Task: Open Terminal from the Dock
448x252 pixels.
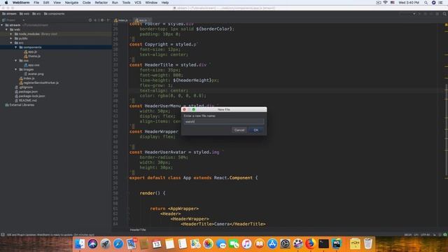Action: pyautogui.click(x=323, y=244)
